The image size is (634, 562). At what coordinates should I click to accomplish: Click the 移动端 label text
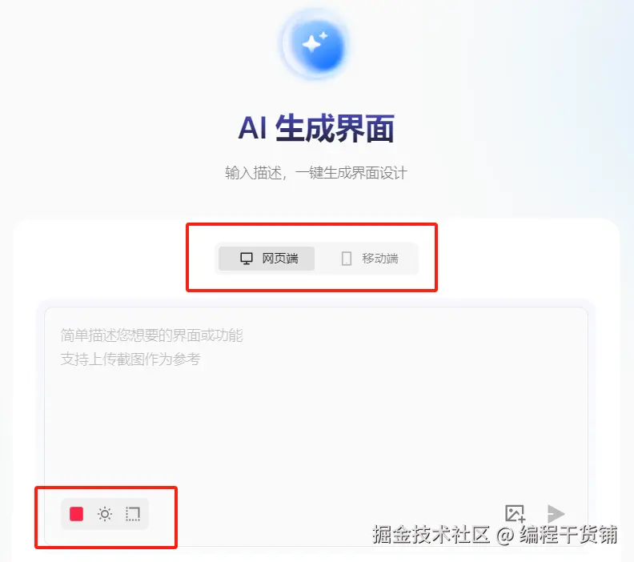tap(380, 259)
